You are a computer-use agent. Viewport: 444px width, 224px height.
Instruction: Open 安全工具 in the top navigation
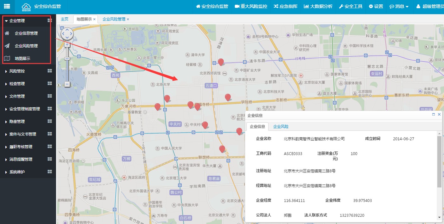point(351,6)
